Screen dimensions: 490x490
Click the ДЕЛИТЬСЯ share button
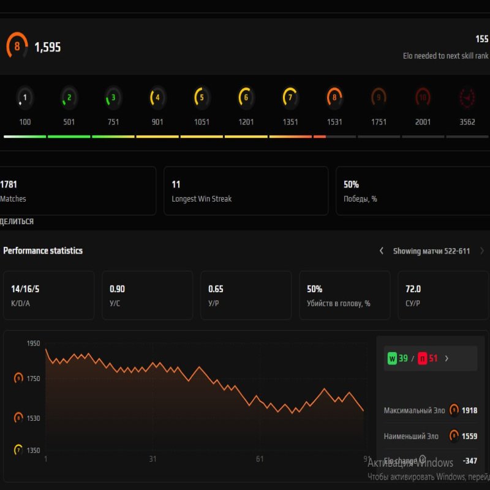pos(17,222)
